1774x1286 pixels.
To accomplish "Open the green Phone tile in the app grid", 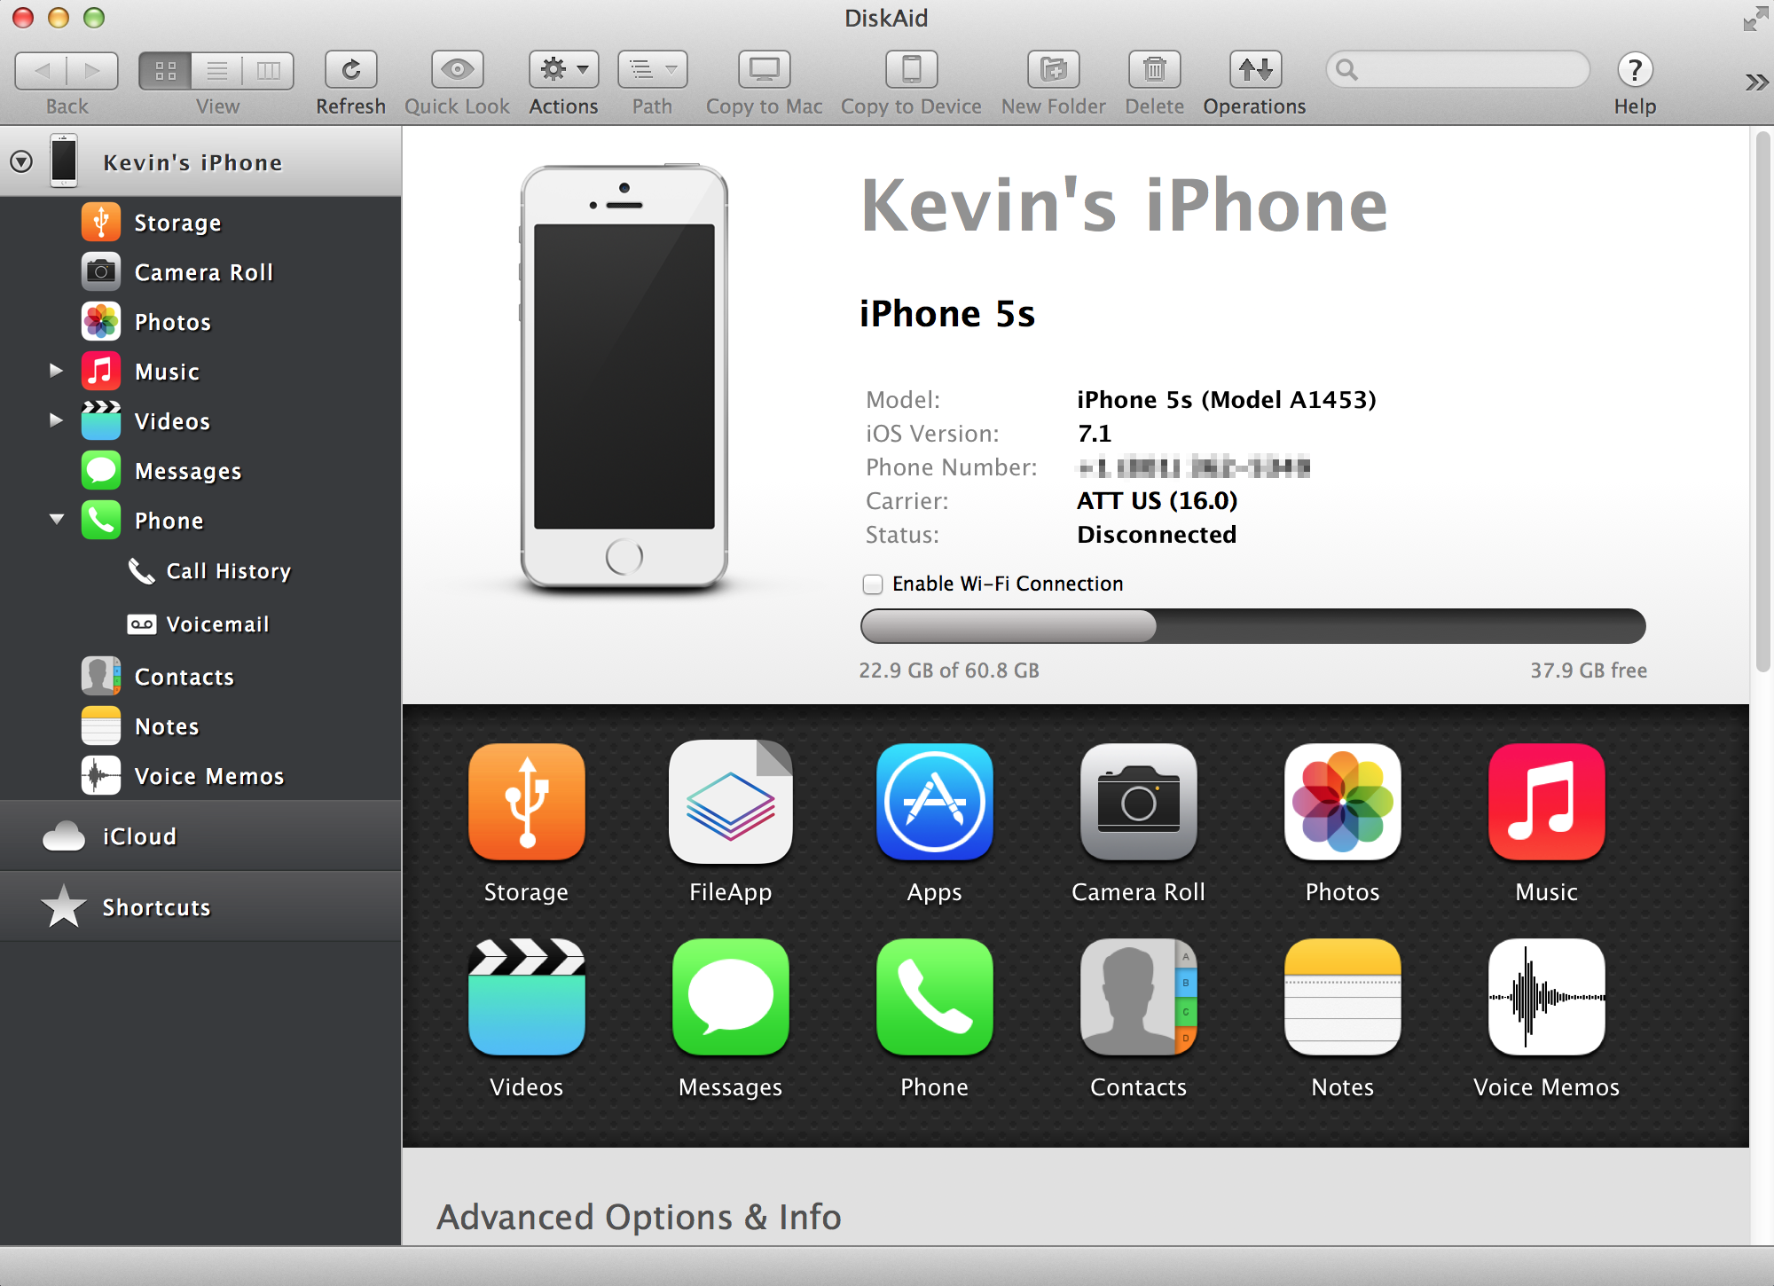I will click(934, 997).
